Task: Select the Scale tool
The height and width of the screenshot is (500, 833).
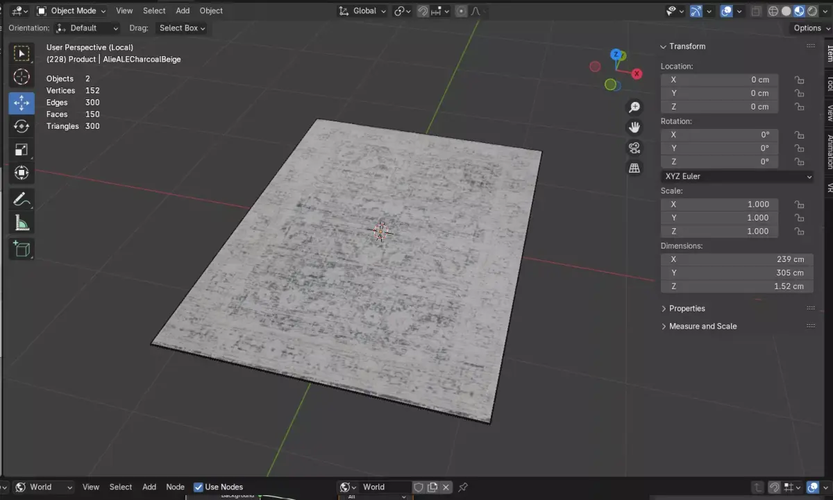Action: [22, 150]
